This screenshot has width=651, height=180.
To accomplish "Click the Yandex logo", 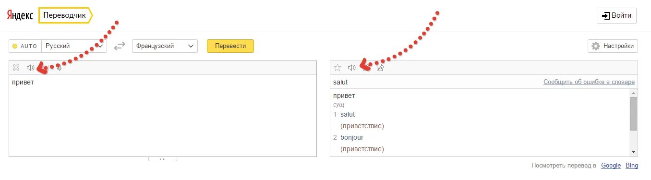I will 20,15.
